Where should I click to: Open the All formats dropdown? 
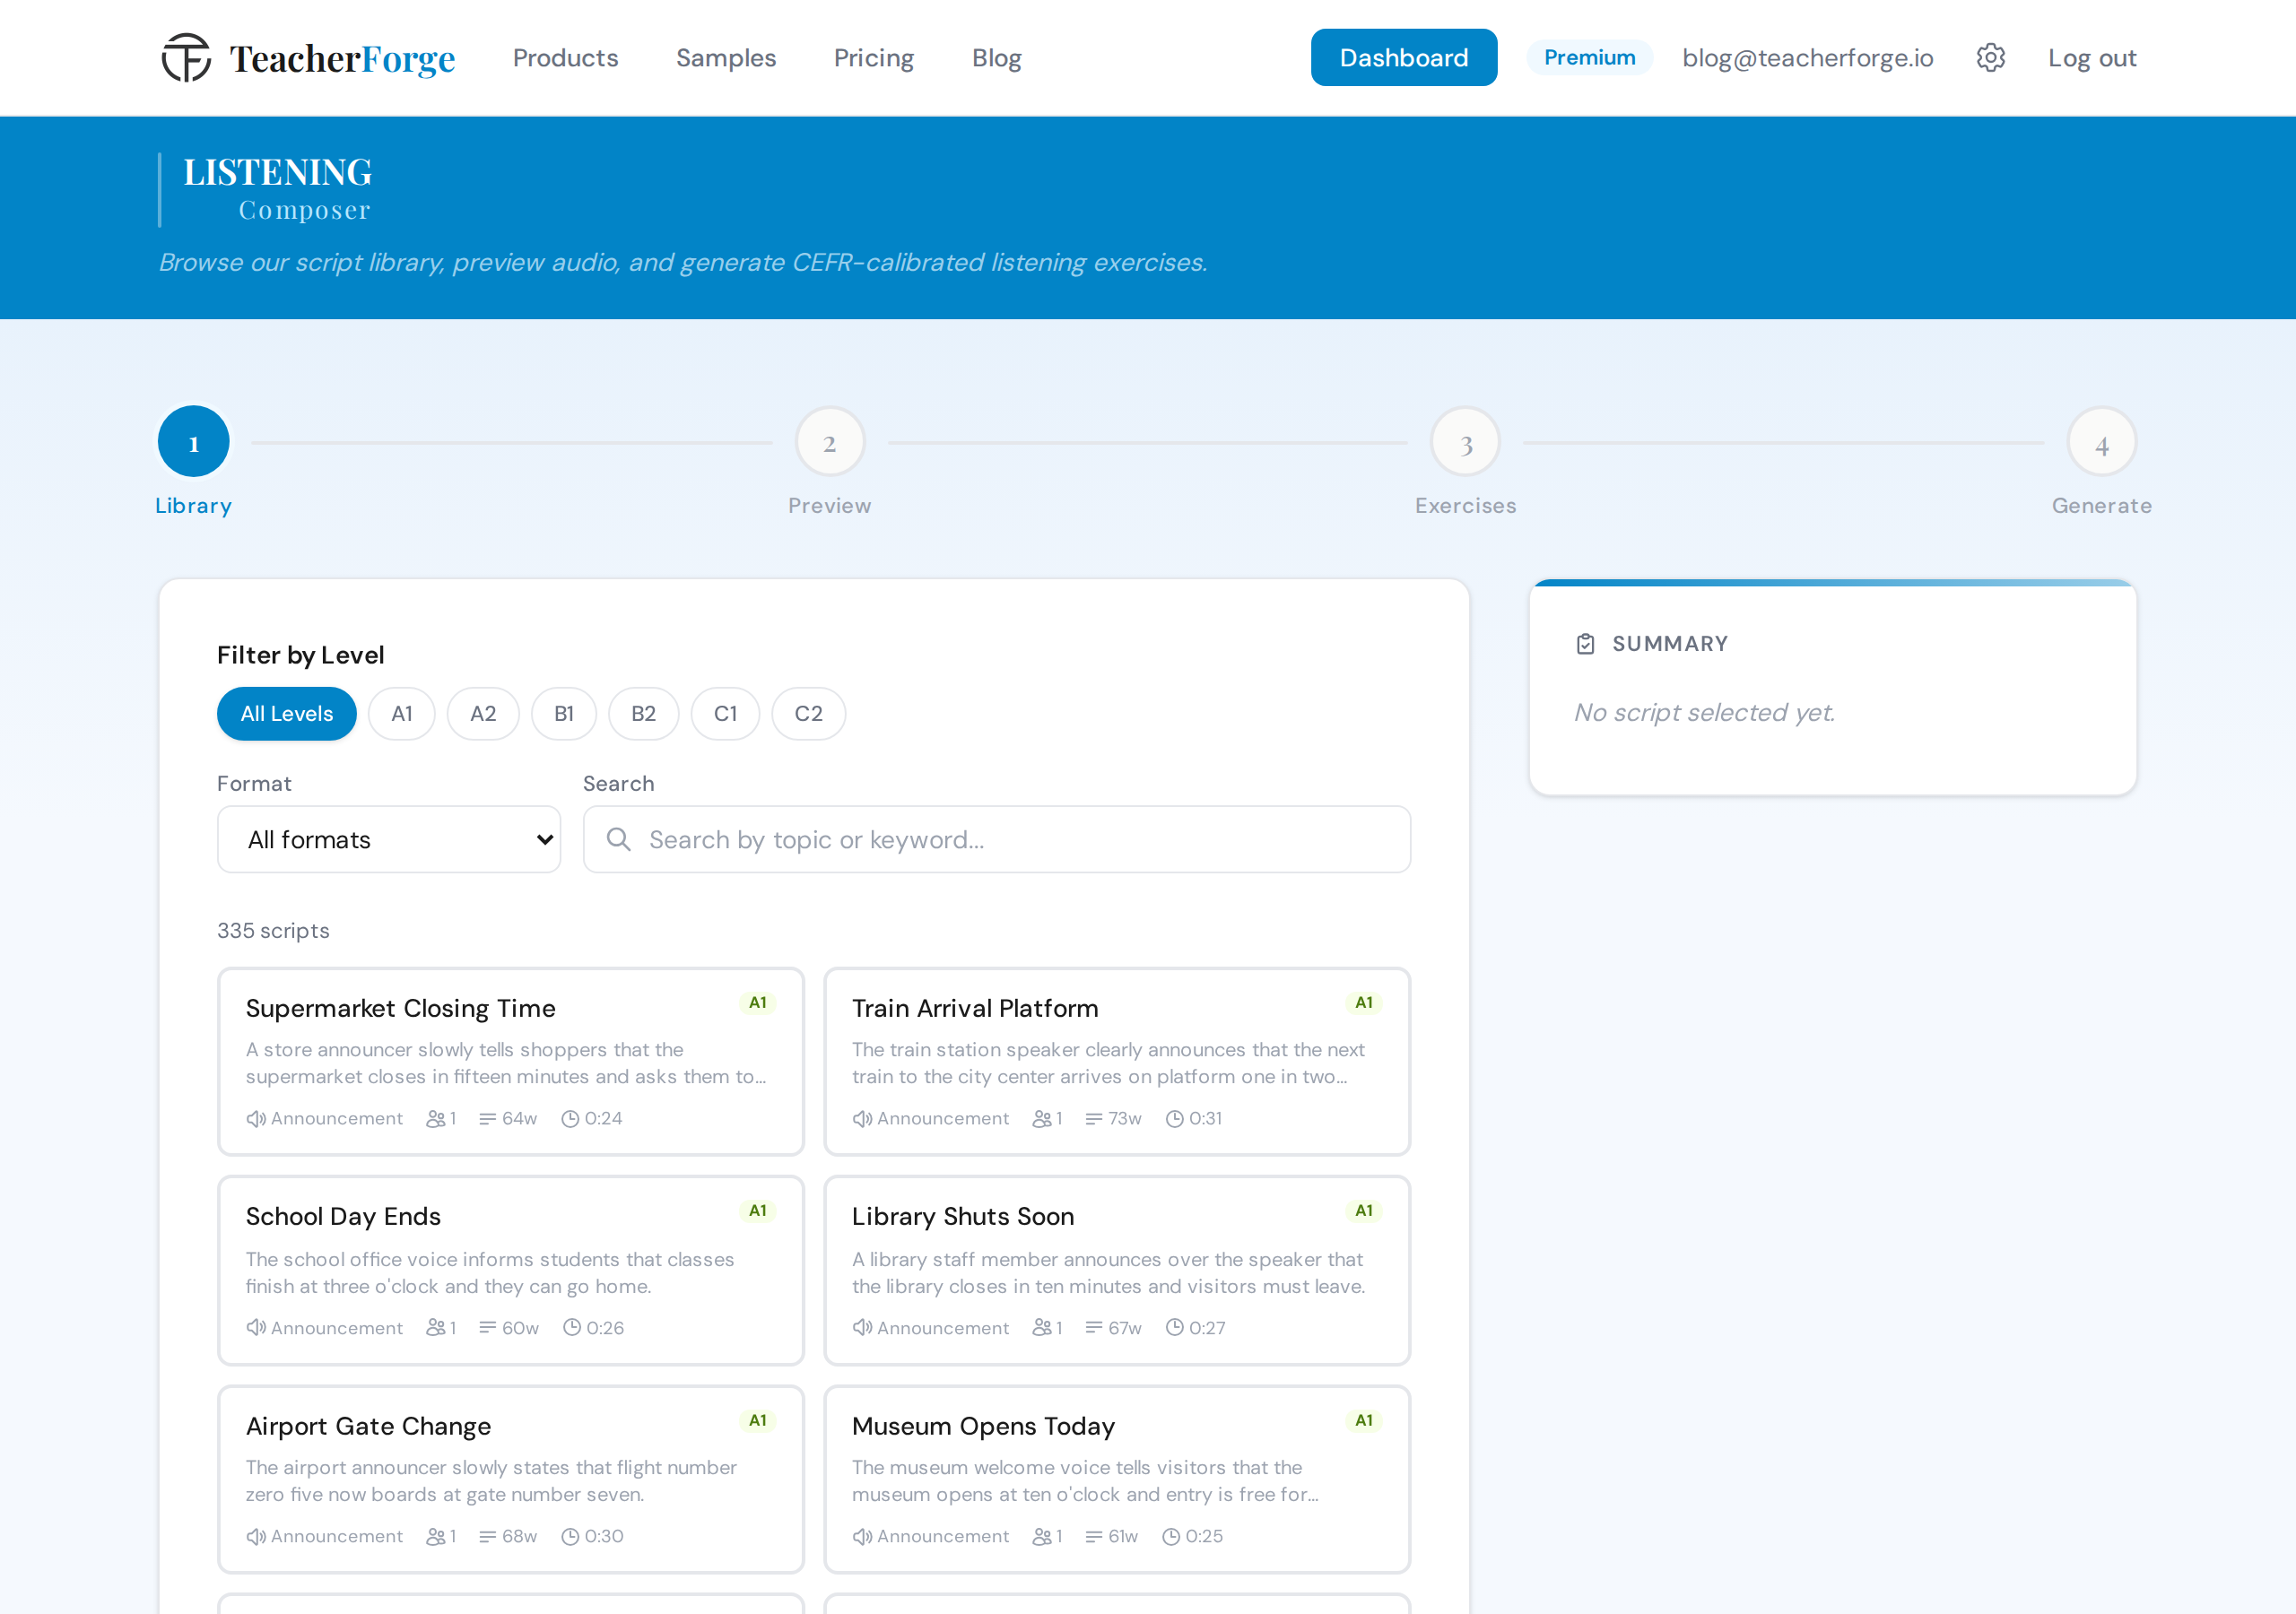389,839
